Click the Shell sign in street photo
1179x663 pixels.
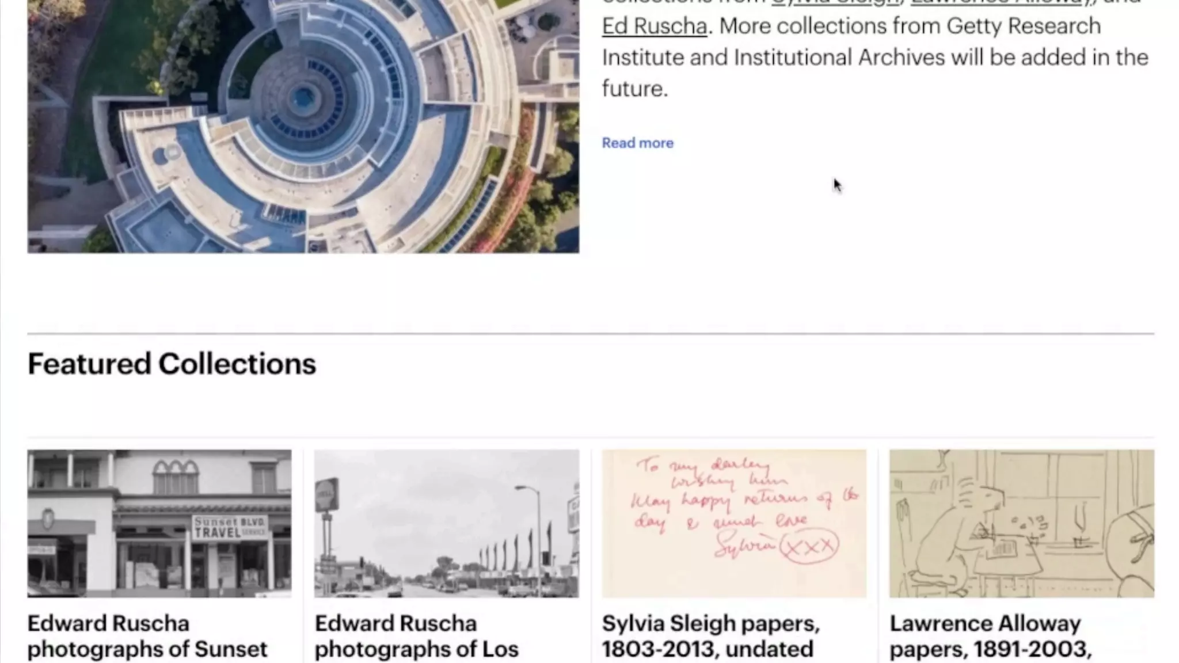pyautogui.click(x=326, y=495)
